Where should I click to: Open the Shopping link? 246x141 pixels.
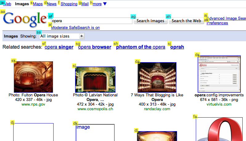69,4
